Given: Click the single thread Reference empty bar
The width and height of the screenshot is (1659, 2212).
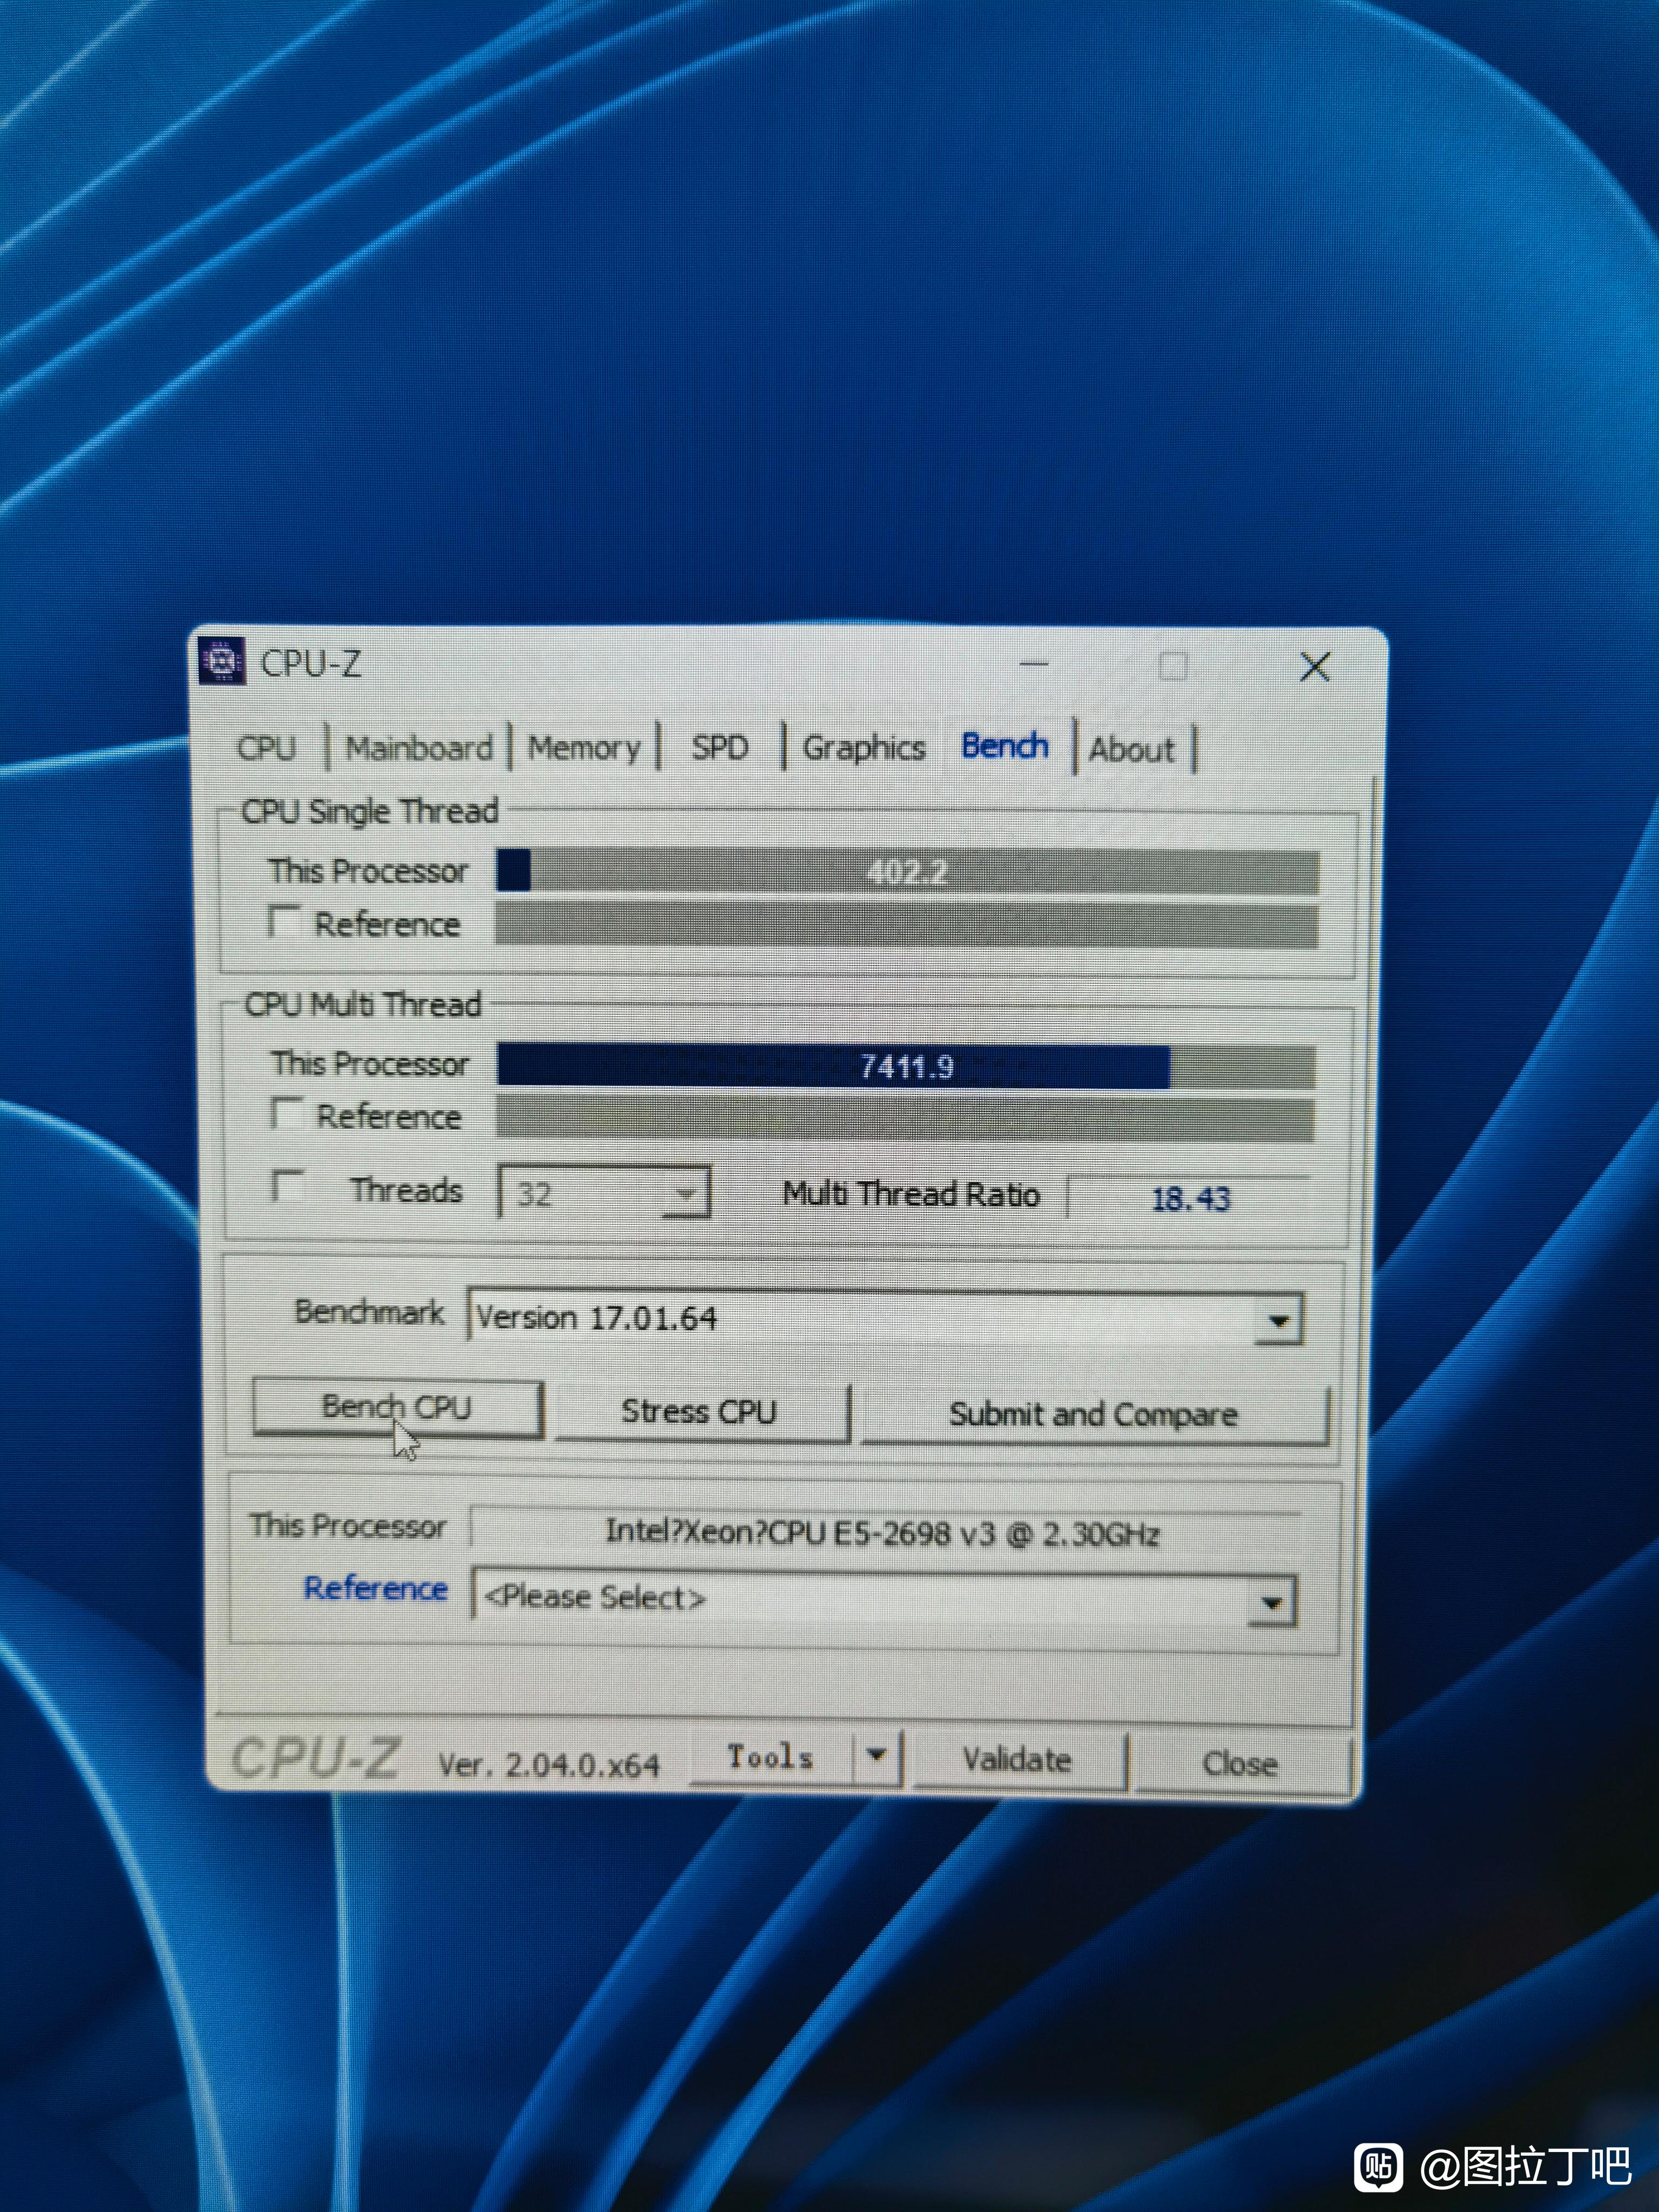Looking at the screenshot, I should (x=906, y=925).
